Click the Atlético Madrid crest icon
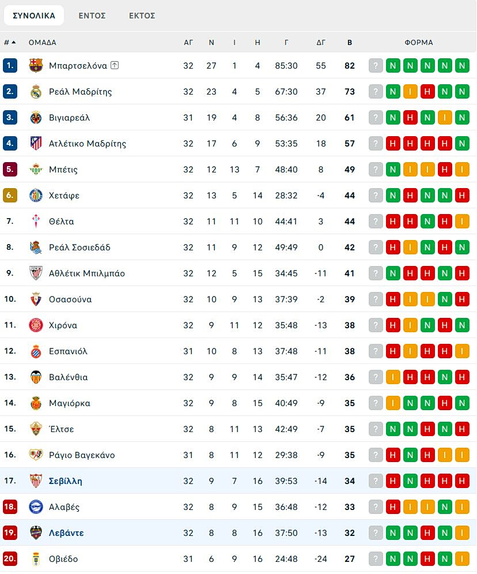The width and height of the screenshot is (477, 574). coord(36,144)
